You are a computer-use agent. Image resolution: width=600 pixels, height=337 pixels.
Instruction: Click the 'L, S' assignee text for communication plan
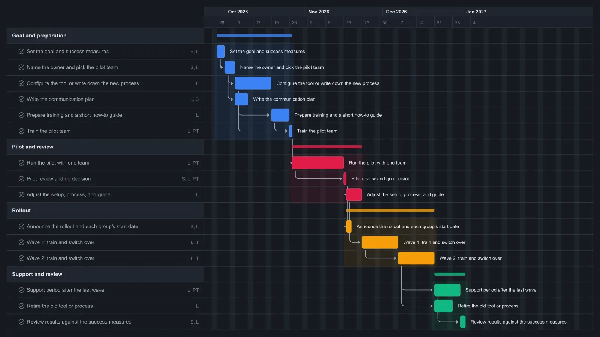[195, 99]
